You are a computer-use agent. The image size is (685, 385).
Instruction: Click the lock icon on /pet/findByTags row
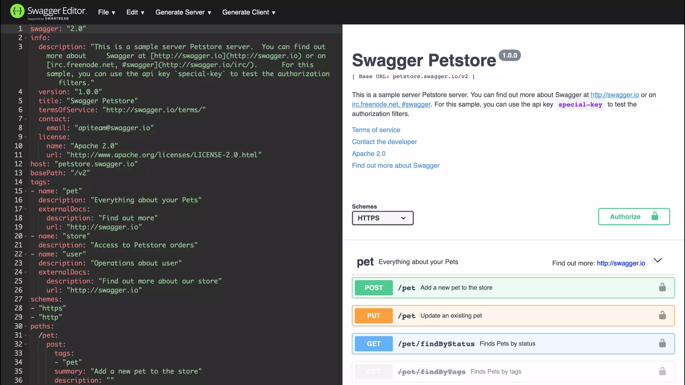pyautogui.click(x=662, y=371)
